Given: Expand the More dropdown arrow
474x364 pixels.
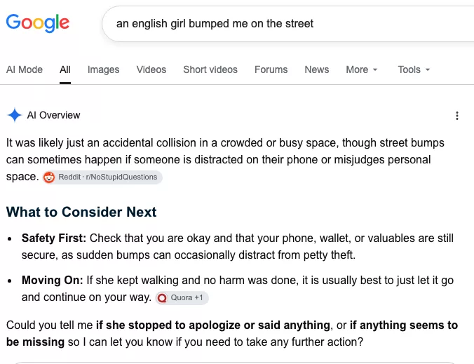Looking at the screenshot, I should tap(375, 70).
